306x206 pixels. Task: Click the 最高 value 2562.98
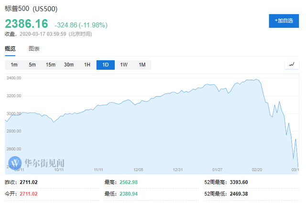coord(129,182)
